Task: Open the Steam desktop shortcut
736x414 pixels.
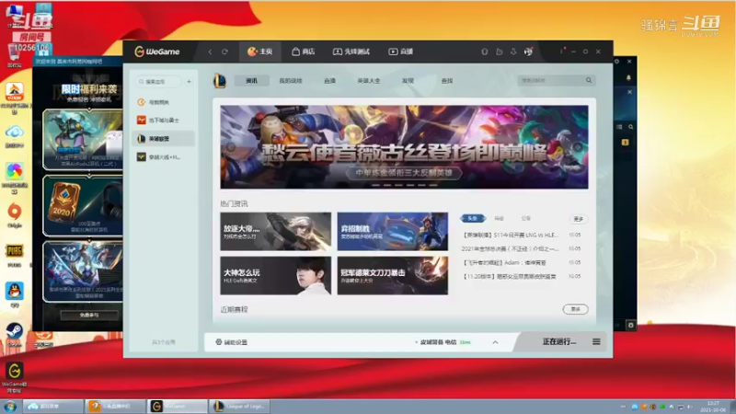Action: pos(15,335)
